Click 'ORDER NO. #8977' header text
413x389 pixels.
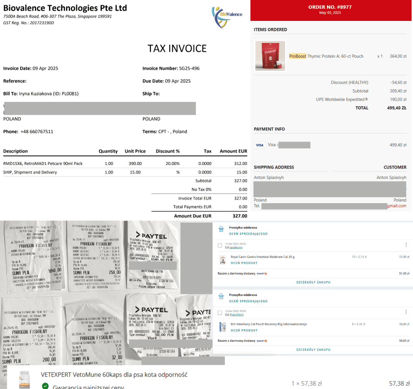330,7
